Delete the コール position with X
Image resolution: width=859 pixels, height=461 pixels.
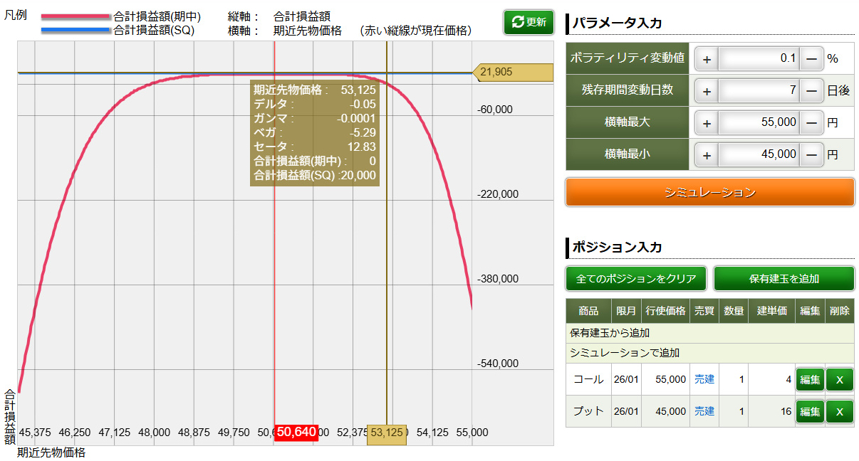(x=839, y=380)
